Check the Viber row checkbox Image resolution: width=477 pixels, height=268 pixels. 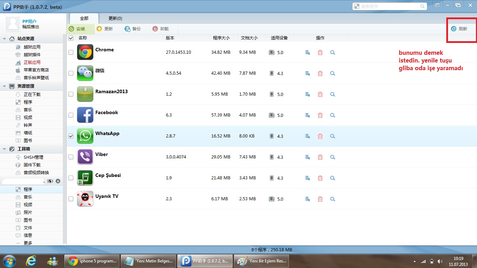(x=71, y=157)
